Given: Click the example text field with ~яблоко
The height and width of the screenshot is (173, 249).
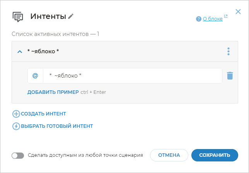Looking at the screenshot, I should pyautogui.click(x=131, y=76).
